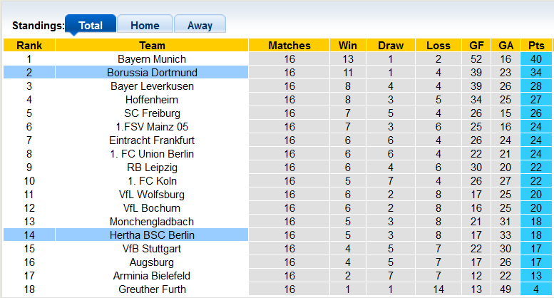
Task: Select Greuther Furth team name
Action: click(152, 289)
